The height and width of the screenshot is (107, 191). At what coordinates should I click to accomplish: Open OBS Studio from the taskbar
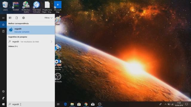(100, 104)
